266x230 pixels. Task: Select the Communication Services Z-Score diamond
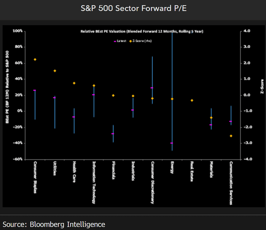point(231,136)
